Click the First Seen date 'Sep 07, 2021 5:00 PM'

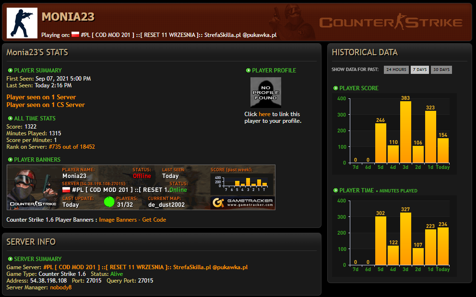point(63,79)
